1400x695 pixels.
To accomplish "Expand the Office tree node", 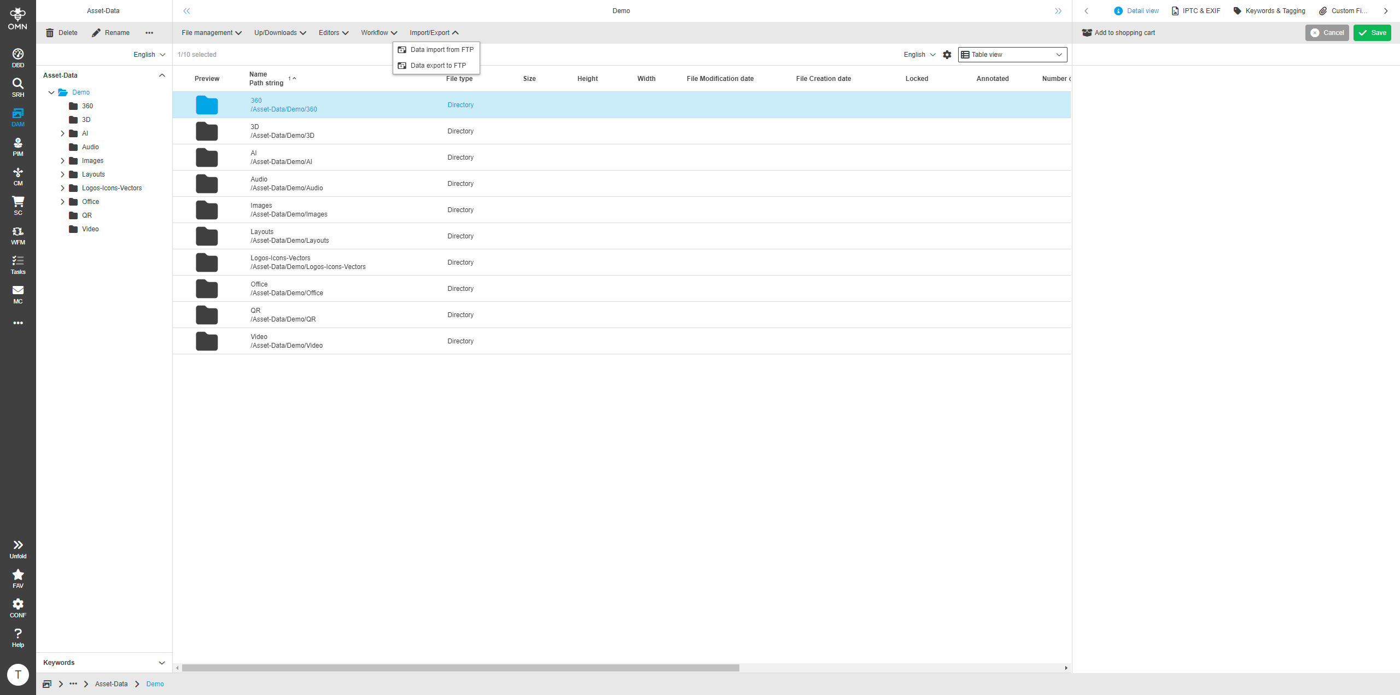I will coord(62,201).
